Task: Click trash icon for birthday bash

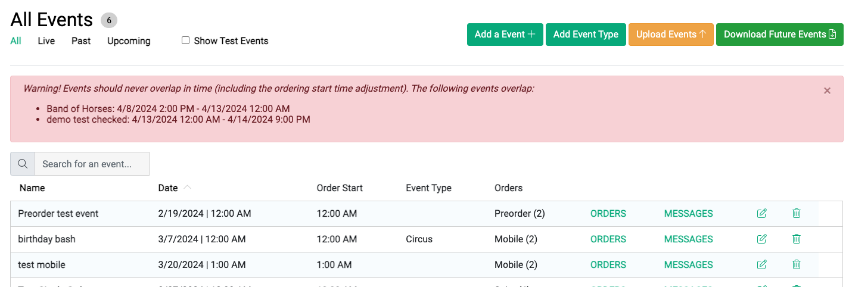Action: [797, 239]
